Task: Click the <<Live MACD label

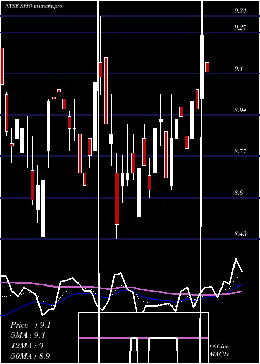Action: (219, 350)
